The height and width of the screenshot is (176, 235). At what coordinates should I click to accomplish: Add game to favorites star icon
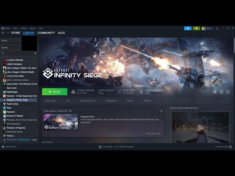(x=228, y=92)
